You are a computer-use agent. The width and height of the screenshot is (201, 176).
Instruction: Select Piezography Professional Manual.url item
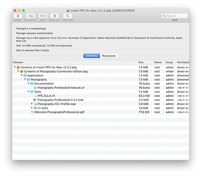[x=61, y=88]
